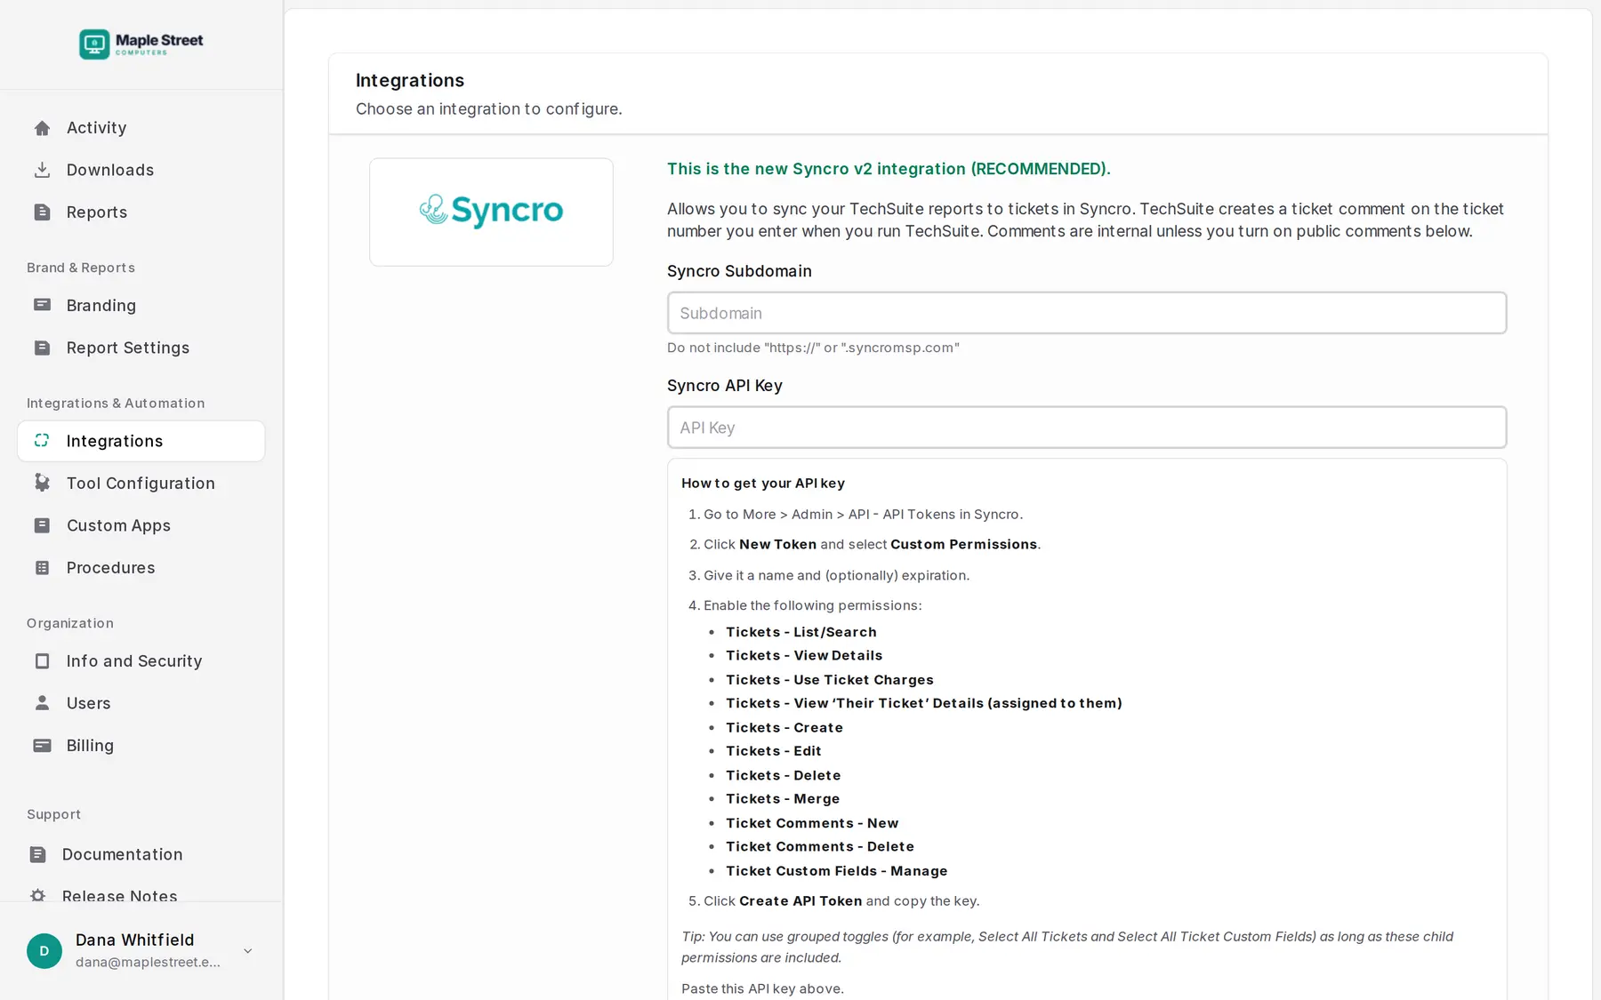The image size is (1601, 1000).
Task: Click 'Support' section label
Action: (x=53, y=814)
